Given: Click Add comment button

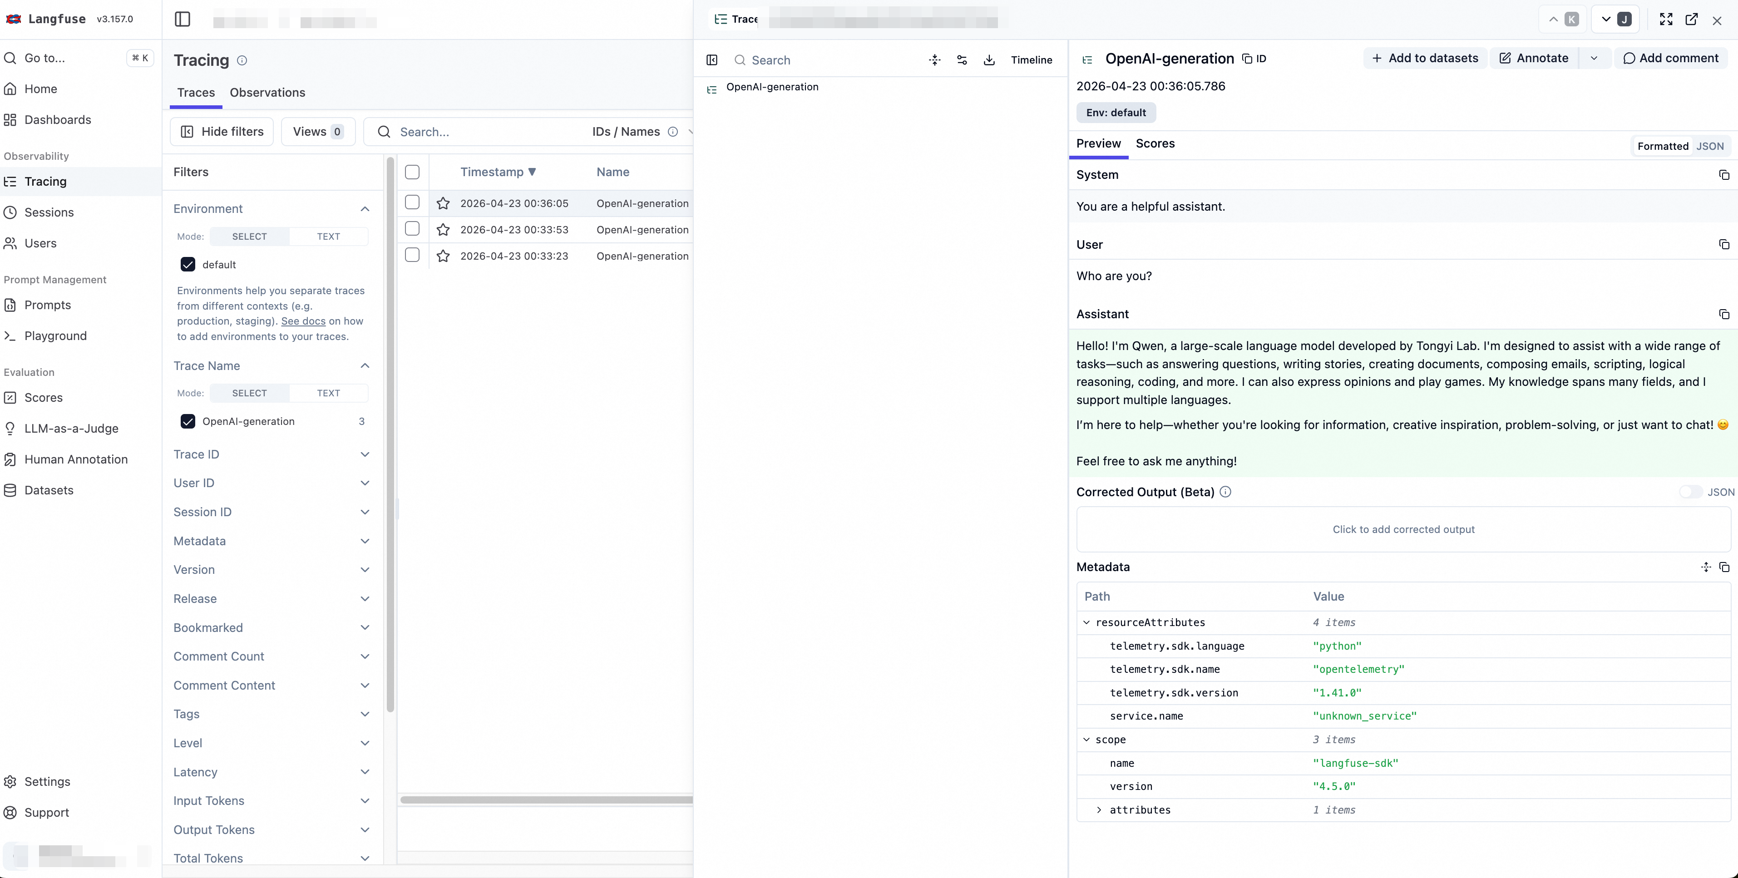Looking at the screenshot, I should (1670, 58).
